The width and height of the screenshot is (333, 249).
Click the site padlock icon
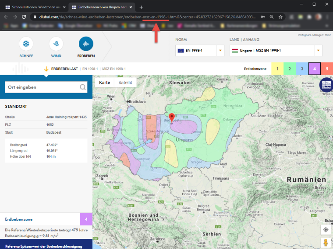tap(35, 17)
